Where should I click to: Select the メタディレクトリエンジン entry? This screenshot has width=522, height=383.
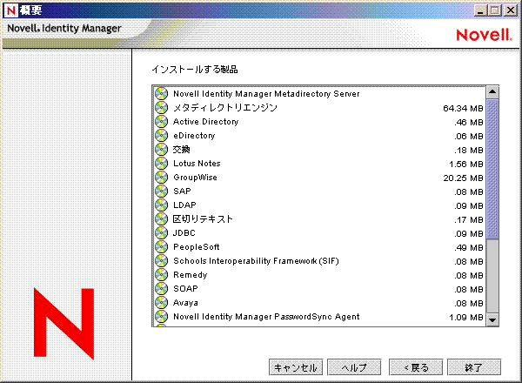pos(319,108)
